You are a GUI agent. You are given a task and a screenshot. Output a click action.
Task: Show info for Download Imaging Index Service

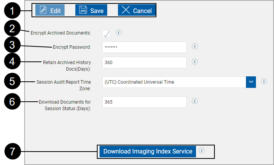202,151
